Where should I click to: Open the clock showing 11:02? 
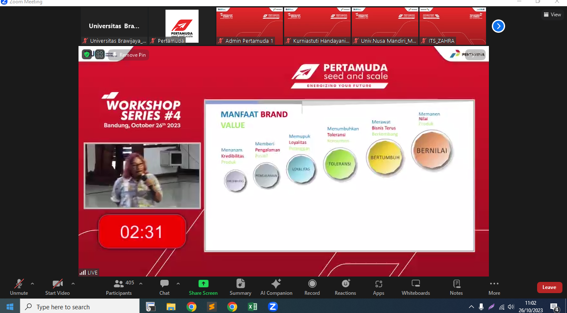(x=531, y=306)
